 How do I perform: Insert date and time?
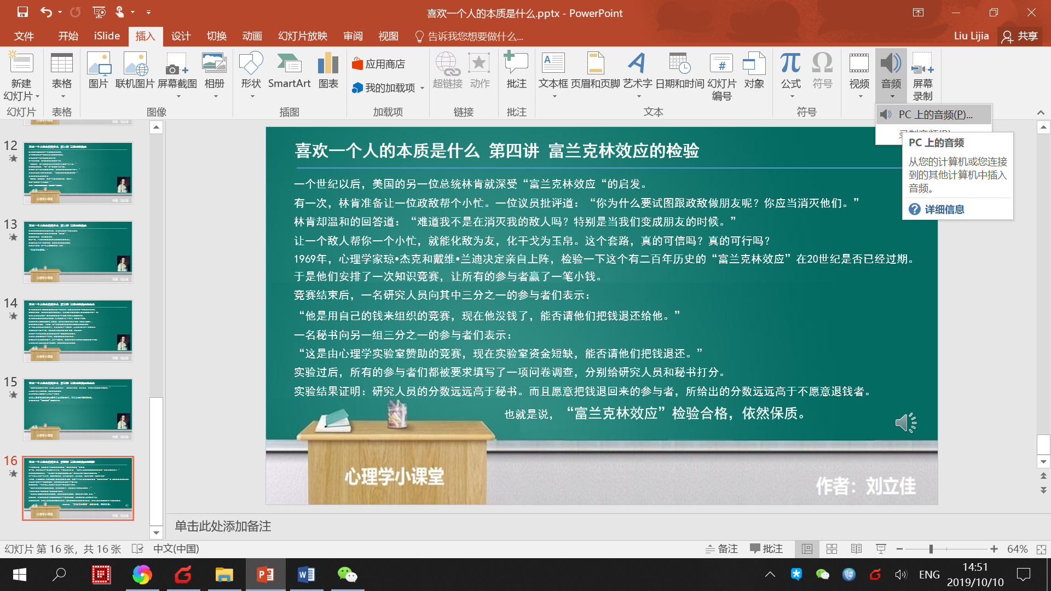coord(679,71)
